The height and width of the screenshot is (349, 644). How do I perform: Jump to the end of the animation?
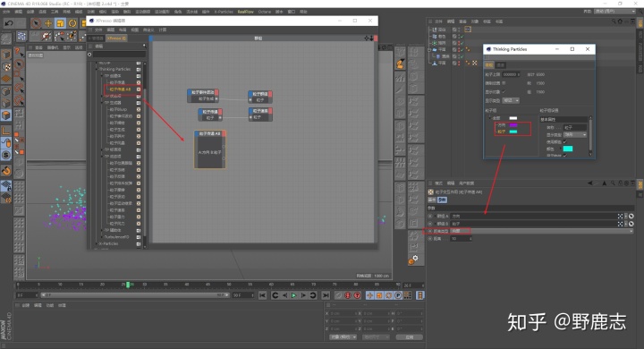point(326,295)
